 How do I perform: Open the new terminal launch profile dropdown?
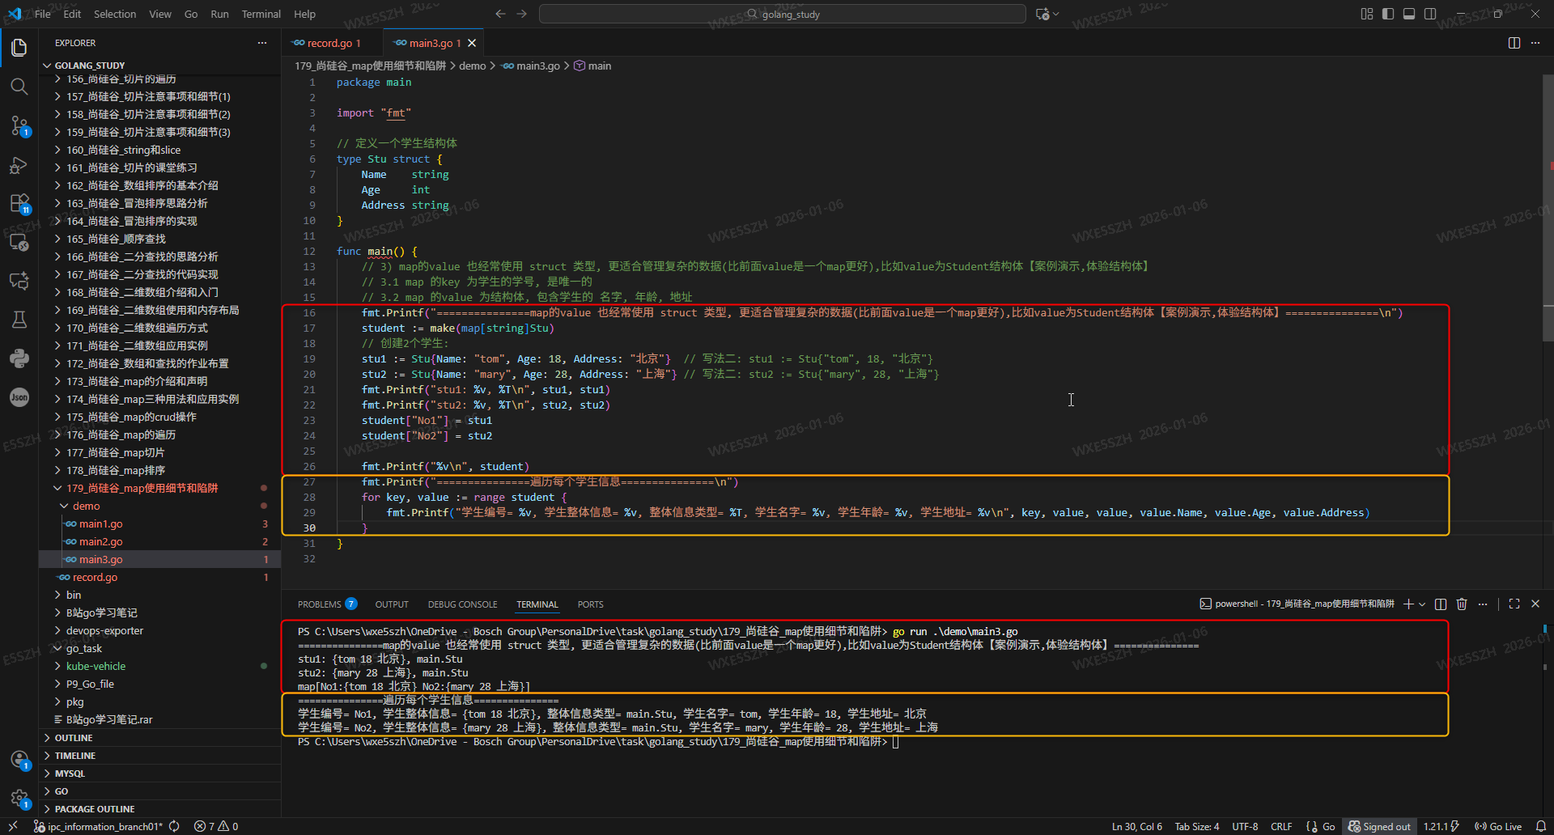[1422, 604]
